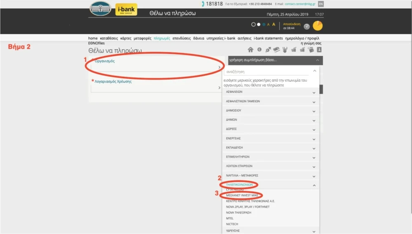Viewport: 412px width, 234px height.
Task: Open the υπηρεσίες i-bank menu
Action: (x=221, y=38)
